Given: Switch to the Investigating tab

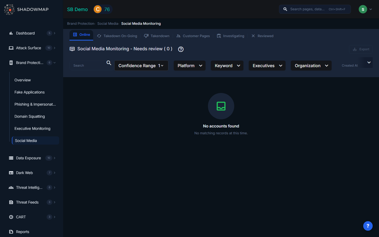Looking at the screenshot, I should tap(231, 36).
